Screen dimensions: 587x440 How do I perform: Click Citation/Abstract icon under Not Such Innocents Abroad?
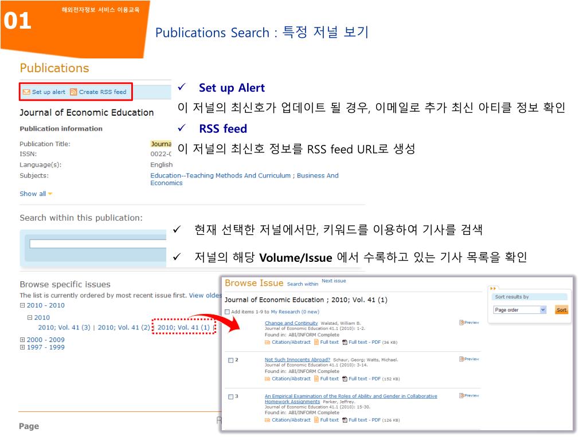tap(267, 379)
